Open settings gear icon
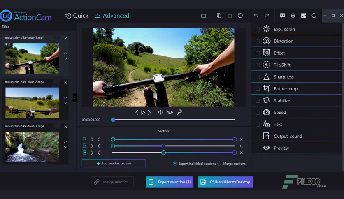The height and width of the screenshot is (199, 344). pyautogui.click(x=293, y=16)
